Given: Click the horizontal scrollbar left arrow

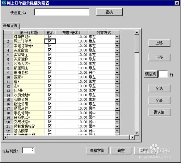Looking at the screenshot, I should (x=6, y=138).
